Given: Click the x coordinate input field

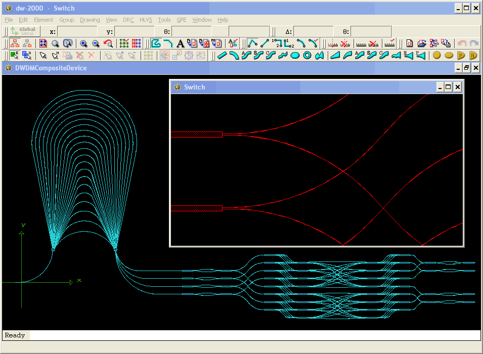Looking at the screenshot, I should point(78,31).
